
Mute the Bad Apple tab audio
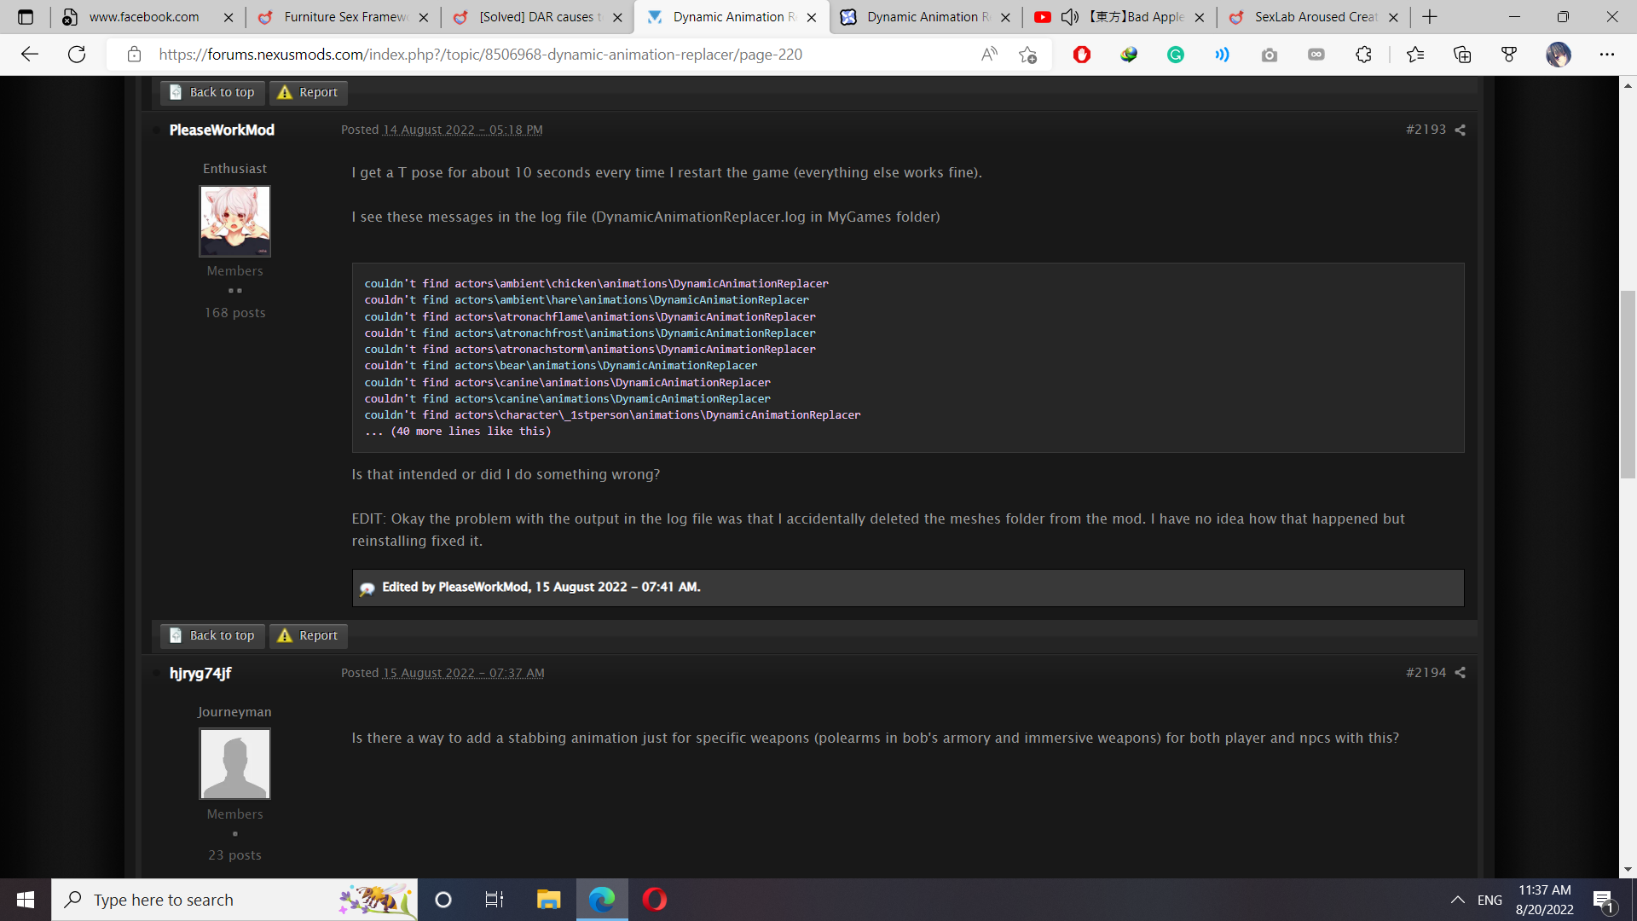click(x=1069, y=17)
